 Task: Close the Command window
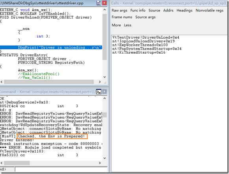coord(104,92)
